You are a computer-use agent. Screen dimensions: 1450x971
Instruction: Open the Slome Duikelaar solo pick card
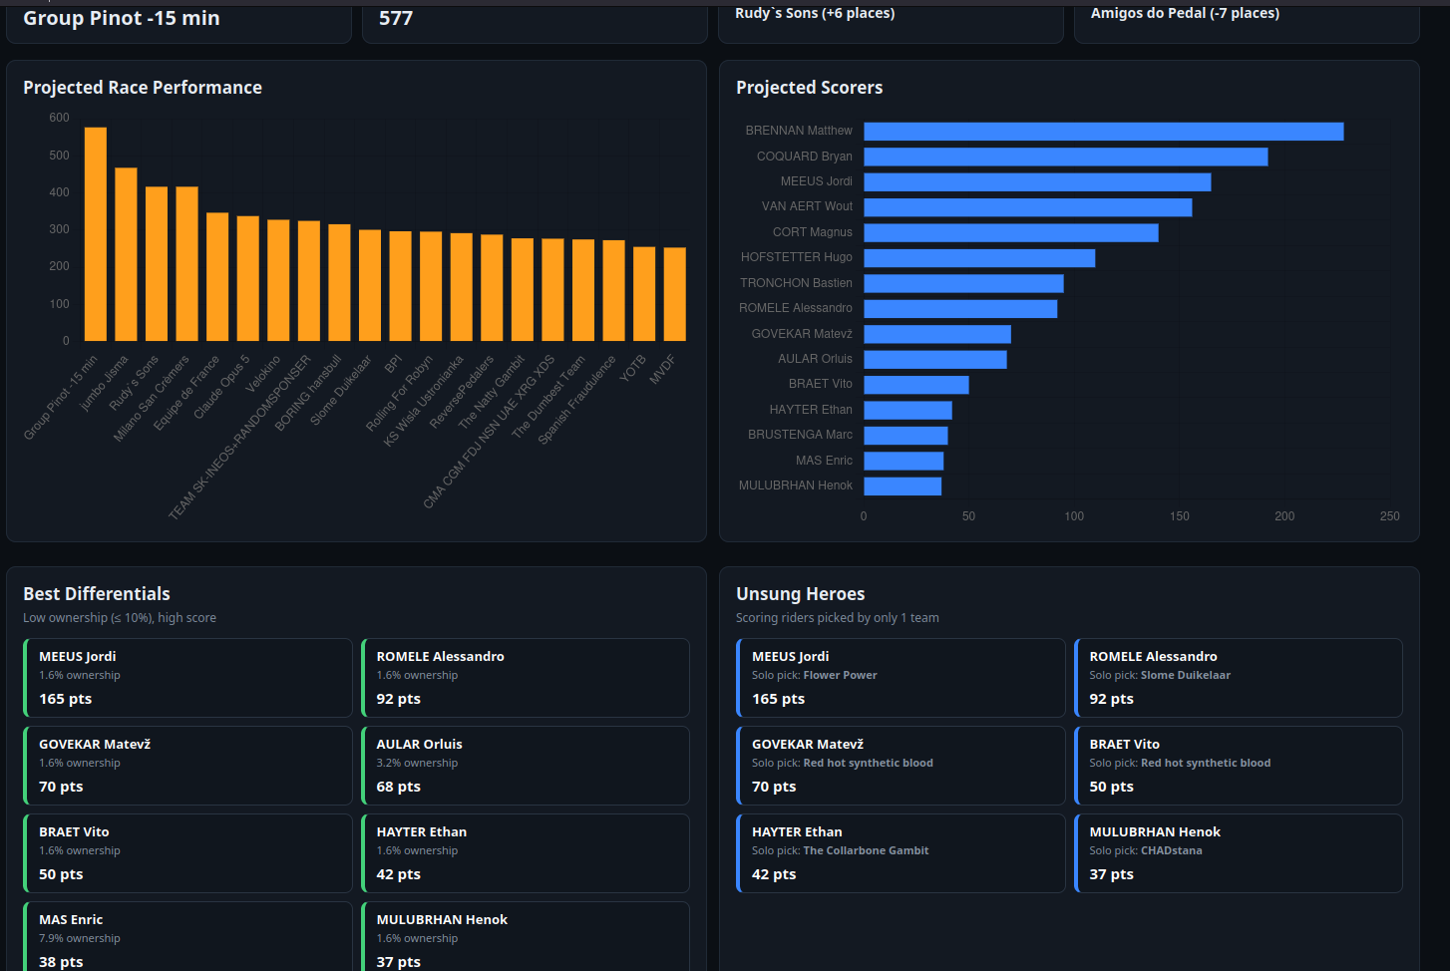coord(1239,678)
